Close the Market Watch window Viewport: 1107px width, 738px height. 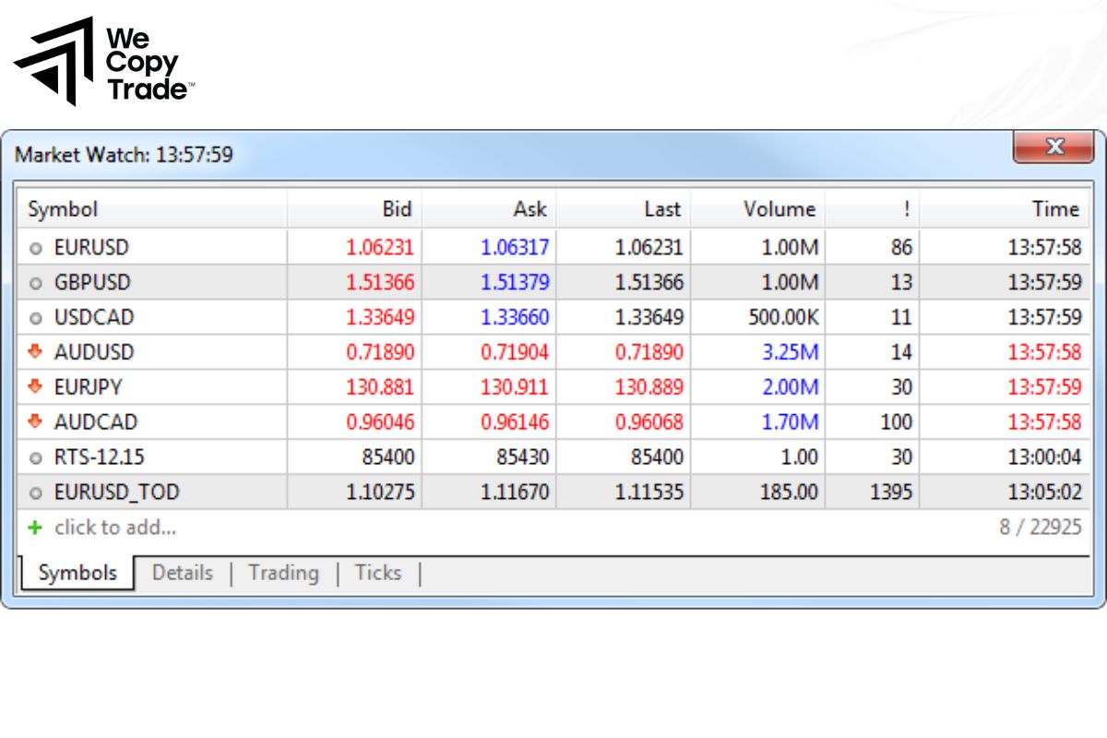click(1054, 147)
